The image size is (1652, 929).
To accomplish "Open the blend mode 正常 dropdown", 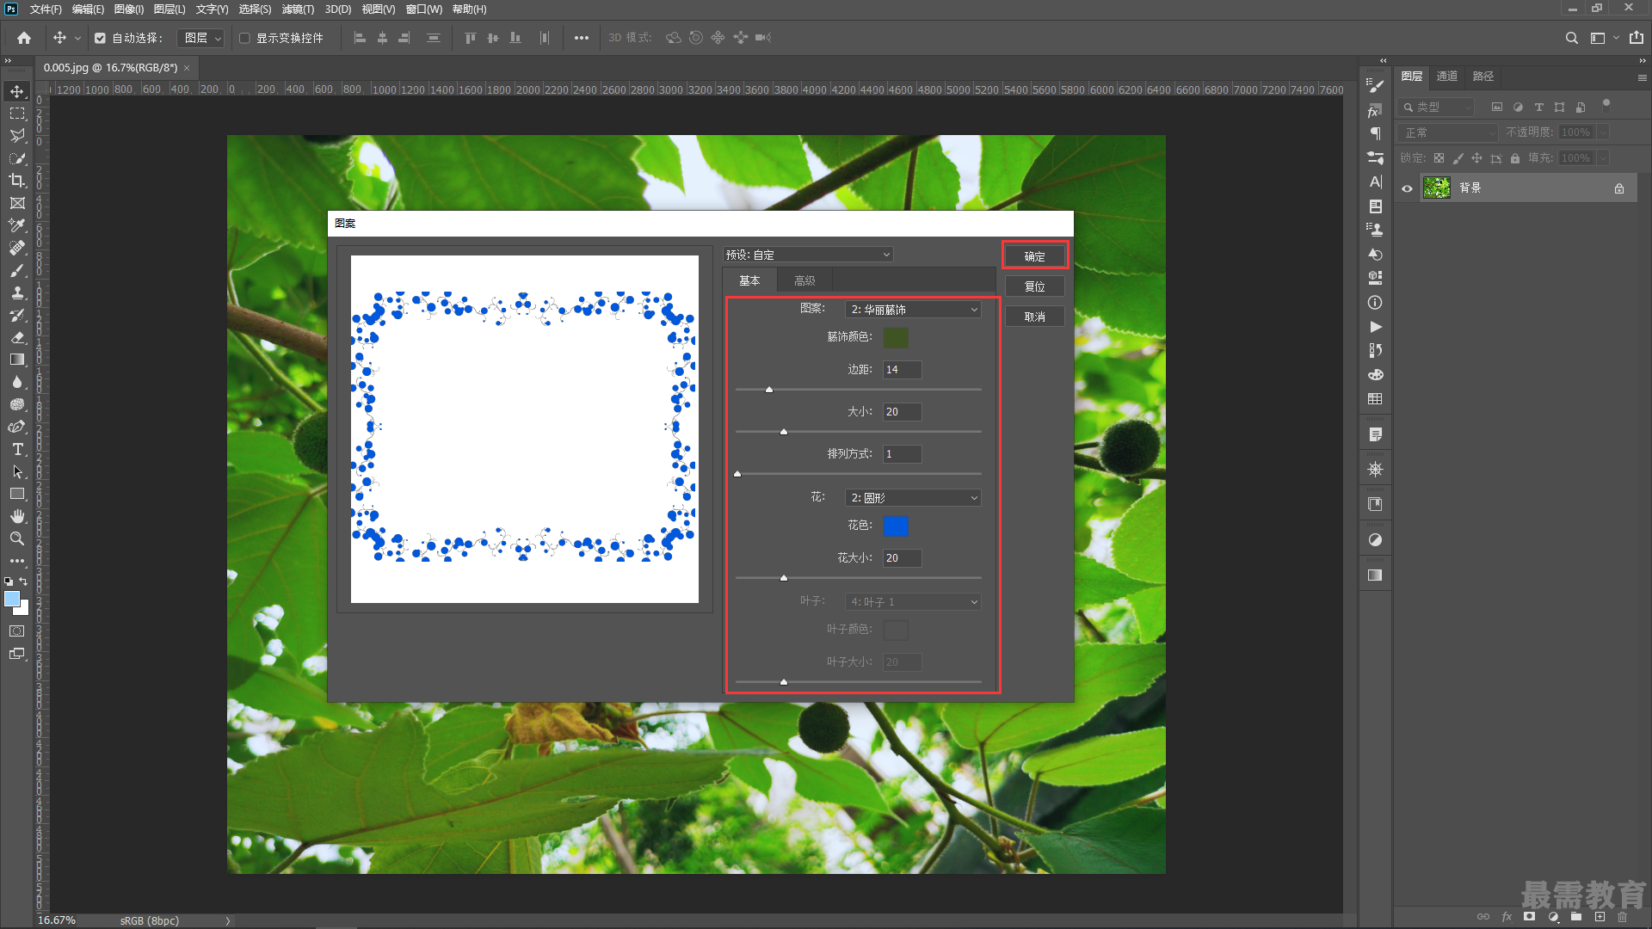I will point(1449,132).
